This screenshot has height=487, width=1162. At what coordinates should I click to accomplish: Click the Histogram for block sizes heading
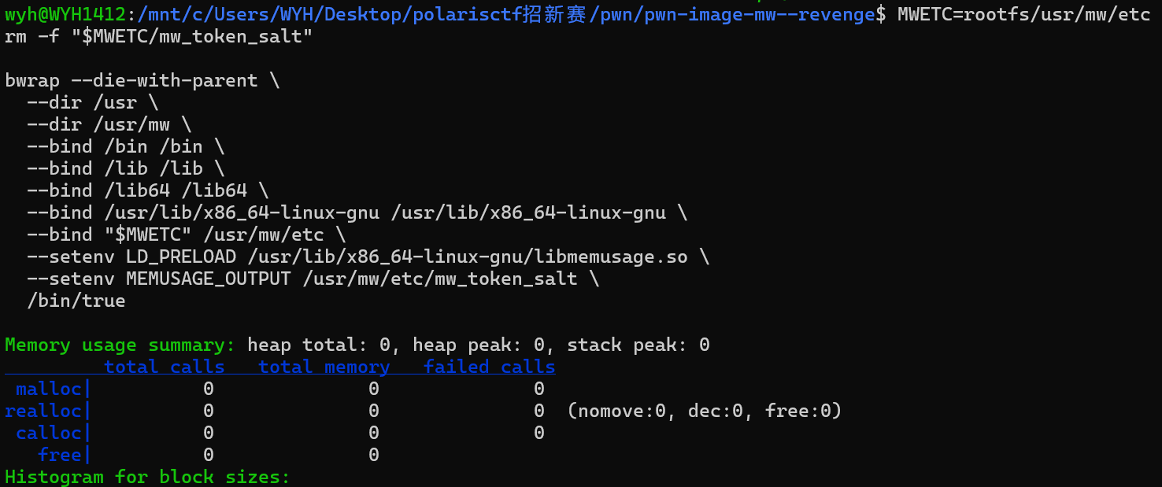[x=147, y=477]
